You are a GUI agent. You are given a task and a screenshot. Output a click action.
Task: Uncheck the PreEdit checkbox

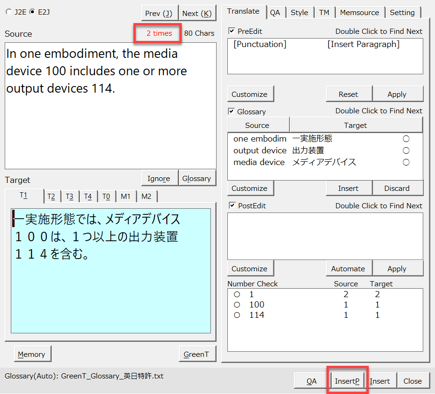tap(232, 31)
